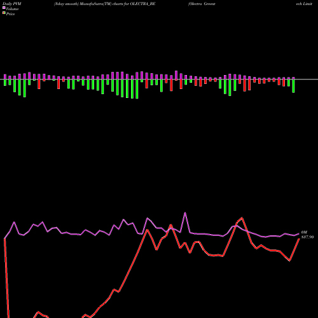Click the 'ech Limit' text at top right
This screenshot has height=318, width=318.
[304, 4]
